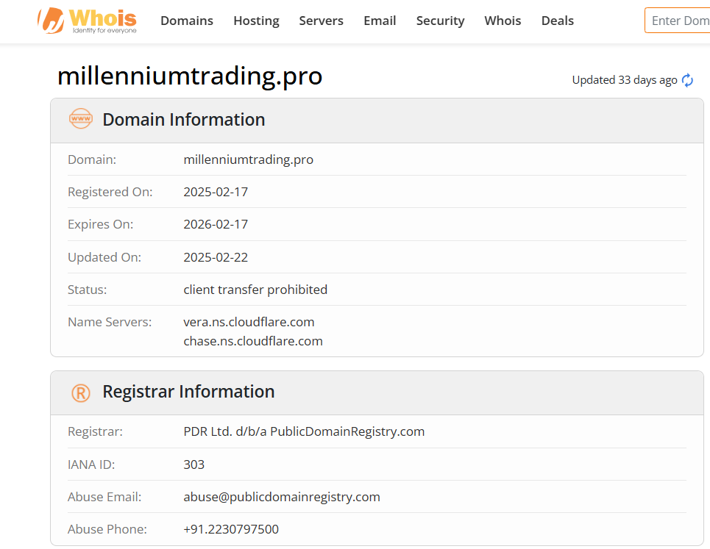Screen dimensions: 710x549
Task: Open the Email menu
Action: coord(380,21)
